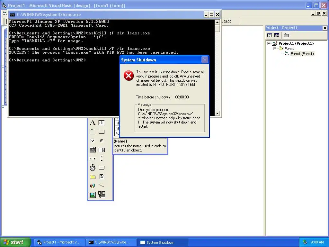
Task: Select the CommandButton control in the toolbox
Action: pyautogui.click(x=102, y=132)
